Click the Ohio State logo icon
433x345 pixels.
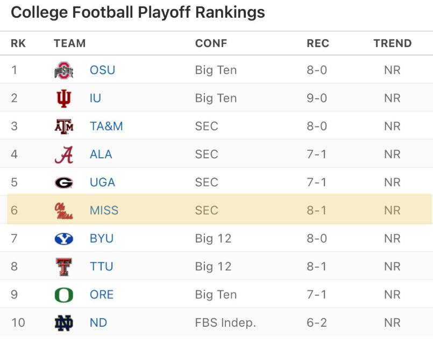click(x=64, y=70)
